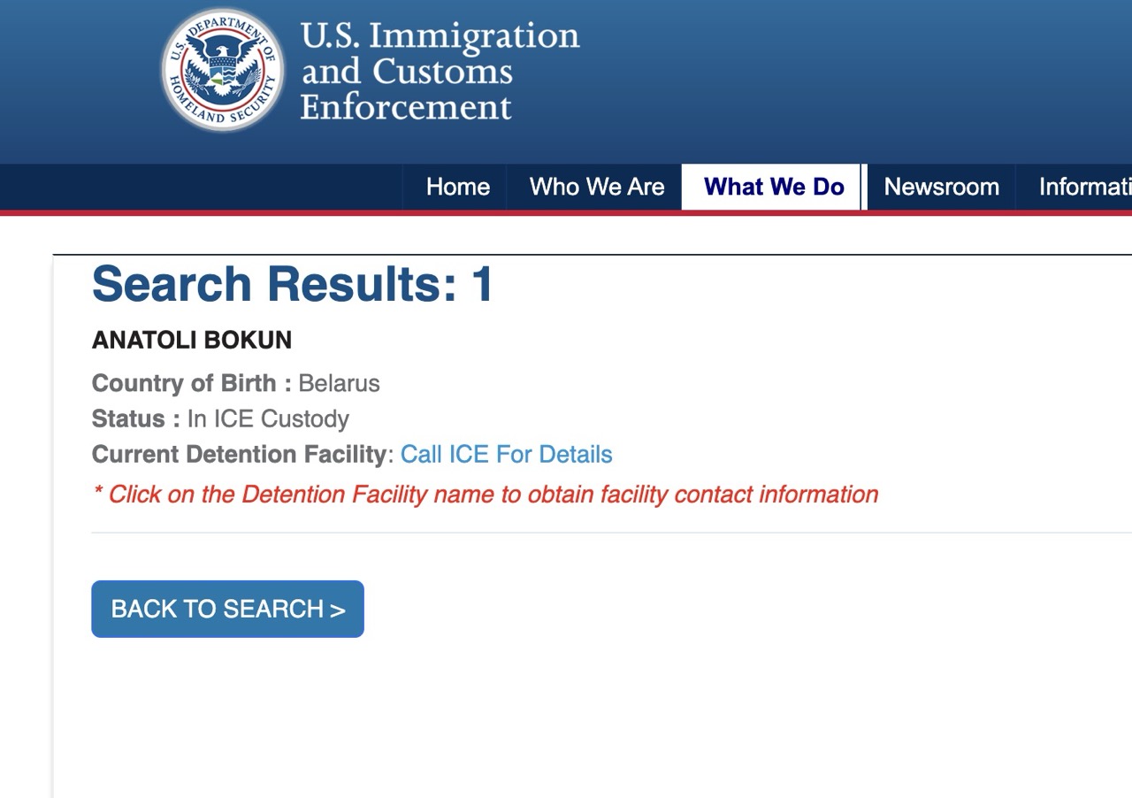Click the Country of Birth label
Image resolution: width=1132 pixels, height=798 pixels.
point(191,384)
